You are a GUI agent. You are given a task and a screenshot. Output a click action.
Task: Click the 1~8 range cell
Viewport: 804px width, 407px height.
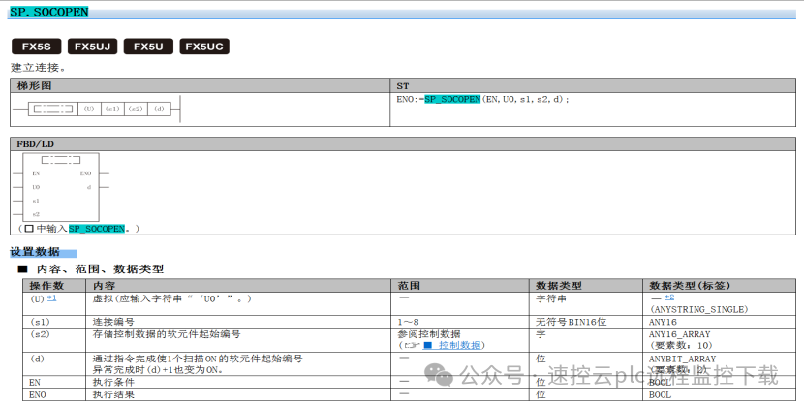click(460, 322)
